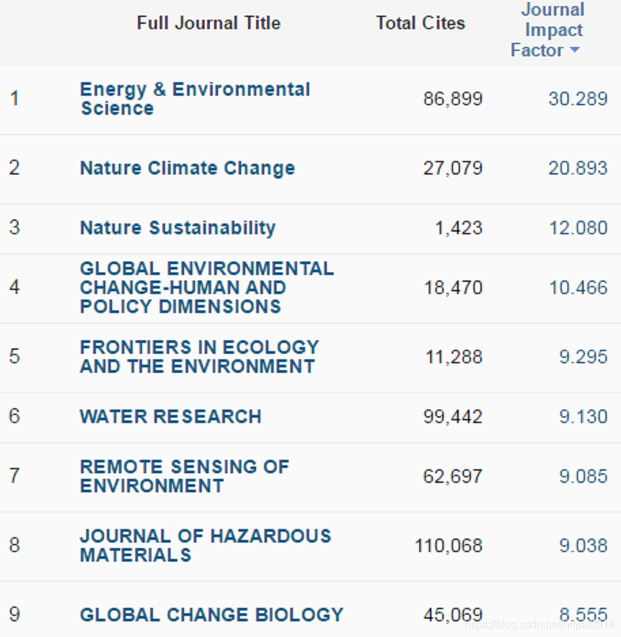Click rank number 5 in Frontiers row
The height and width of the screenshot is (637, 621).
pos(15,357)
